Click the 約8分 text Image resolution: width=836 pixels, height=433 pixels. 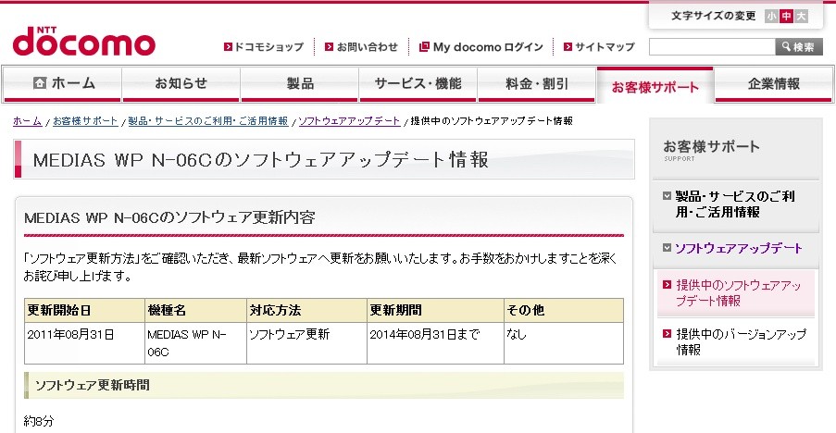coord(39,421)
